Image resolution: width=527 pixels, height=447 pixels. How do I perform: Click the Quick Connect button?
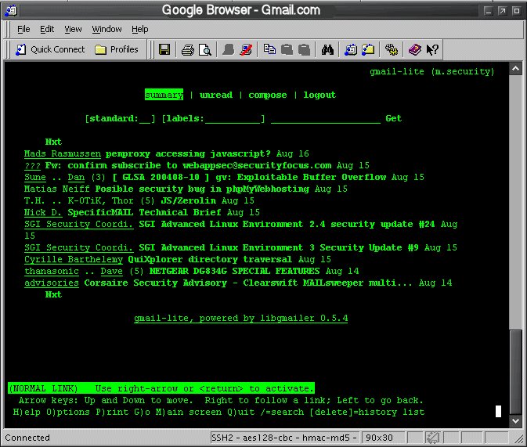click(50, 49)
